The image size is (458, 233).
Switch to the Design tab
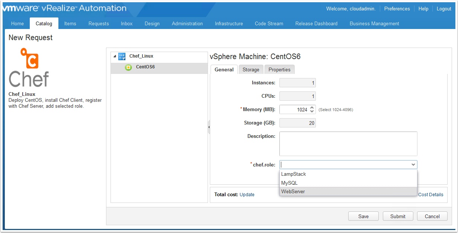tap(152, 23)
